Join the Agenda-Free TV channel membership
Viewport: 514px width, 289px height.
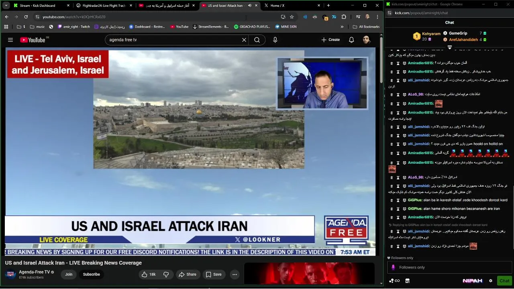pos(69,275)
